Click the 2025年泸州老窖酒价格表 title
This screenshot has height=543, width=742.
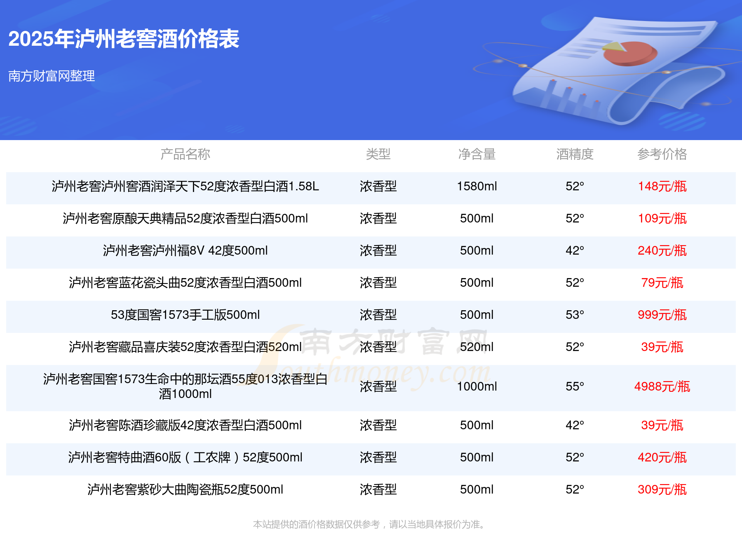tap(124, 39)
